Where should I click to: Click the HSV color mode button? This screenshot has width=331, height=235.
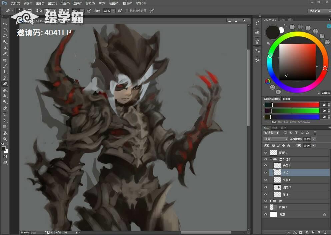(280, 122)
